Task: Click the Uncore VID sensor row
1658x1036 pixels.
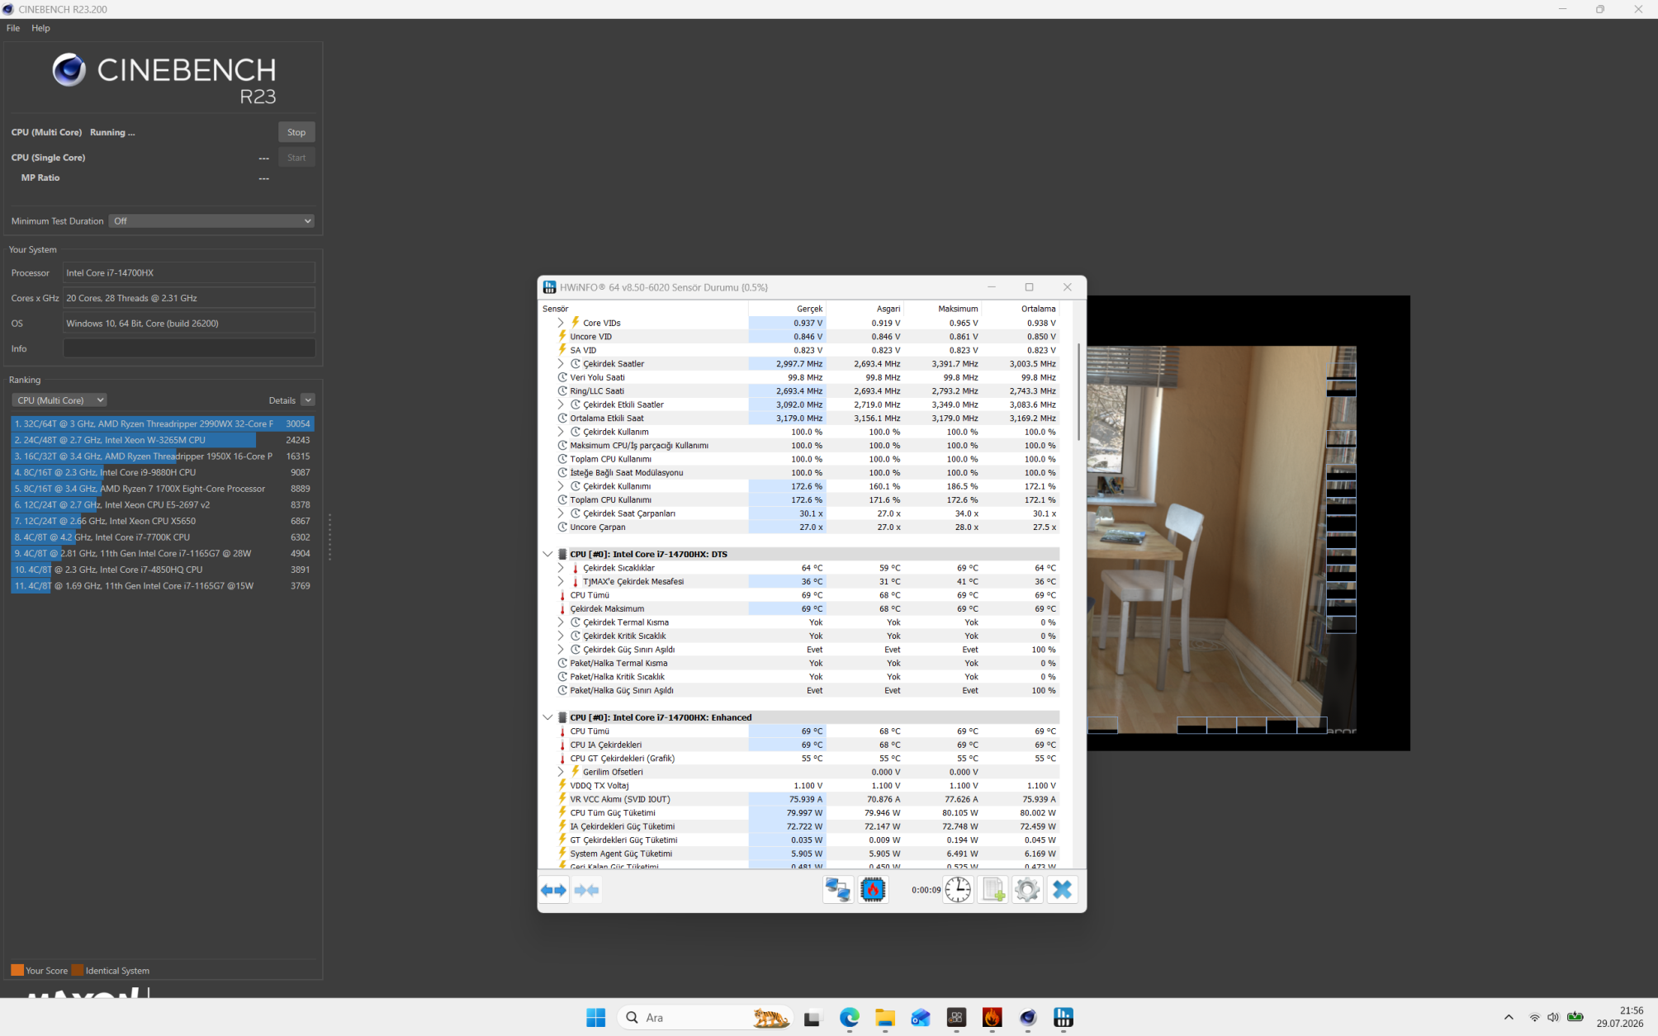Action: (x=800, y=337)
